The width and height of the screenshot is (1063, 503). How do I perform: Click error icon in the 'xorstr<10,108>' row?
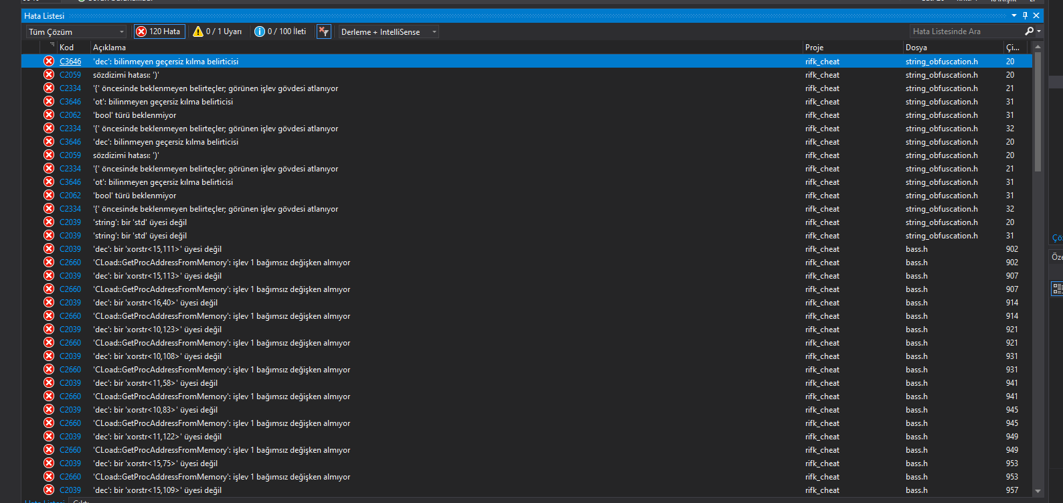[x=49, y=356]
